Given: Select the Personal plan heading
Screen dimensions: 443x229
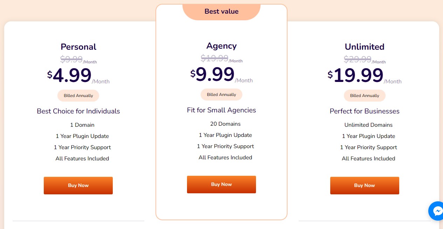Looking at the screenshot, I should pyautogui.click(x=78, y=47).
